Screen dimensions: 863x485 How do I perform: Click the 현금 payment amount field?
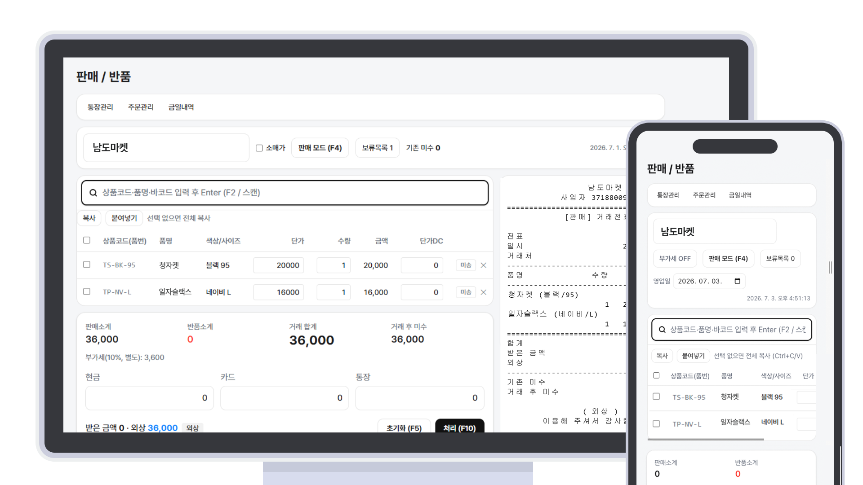point(150,398)
